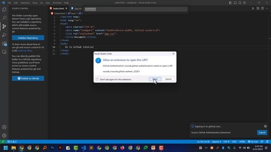
Task: Select the Source Control activity bar icon
Action: (4, 26)
